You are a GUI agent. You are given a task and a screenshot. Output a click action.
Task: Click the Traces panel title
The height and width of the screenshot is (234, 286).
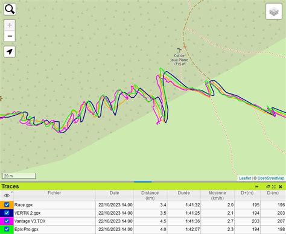(10, 186)
